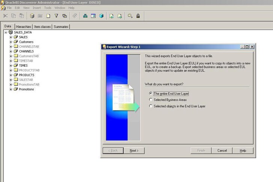273x182 pixels.
Task: Switch to the Hierarchies tab
Action: (24, 27)
